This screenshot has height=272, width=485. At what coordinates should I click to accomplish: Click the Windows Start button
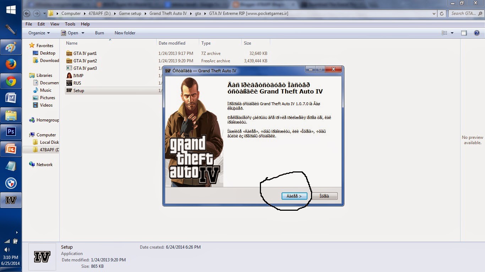(11, 10)
